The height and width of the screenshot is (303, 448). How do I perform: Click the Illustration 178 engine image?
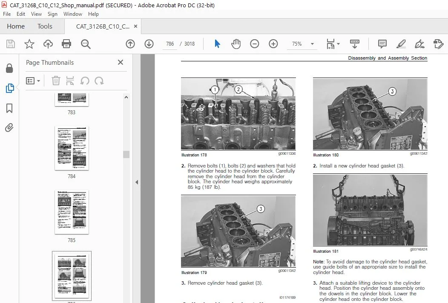(x=238, y=114)
